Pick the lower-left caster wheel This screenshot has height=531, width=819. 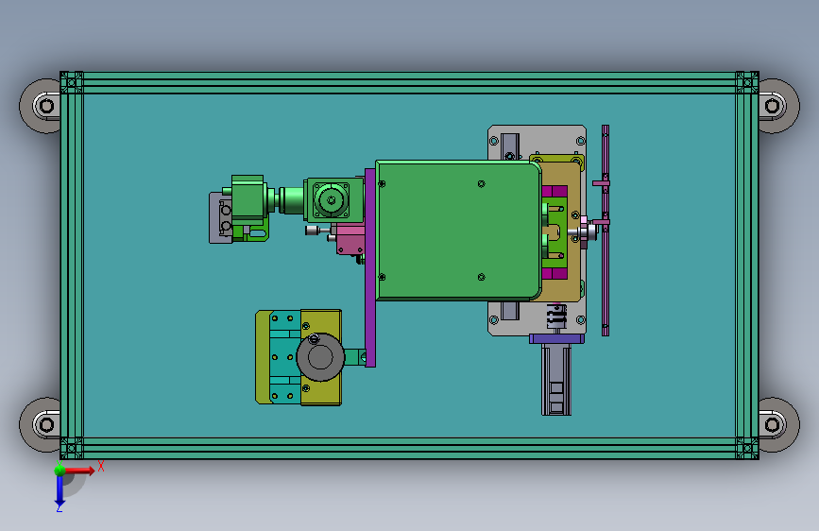pos(41,424)
